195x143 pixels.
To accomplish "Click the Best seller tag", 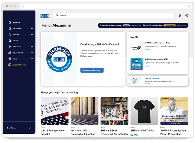I will [x=165, y=98].
